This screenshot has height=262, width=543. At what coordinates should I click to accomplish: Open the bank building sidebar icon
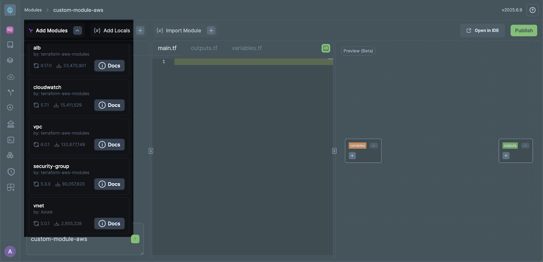[11, 124]
